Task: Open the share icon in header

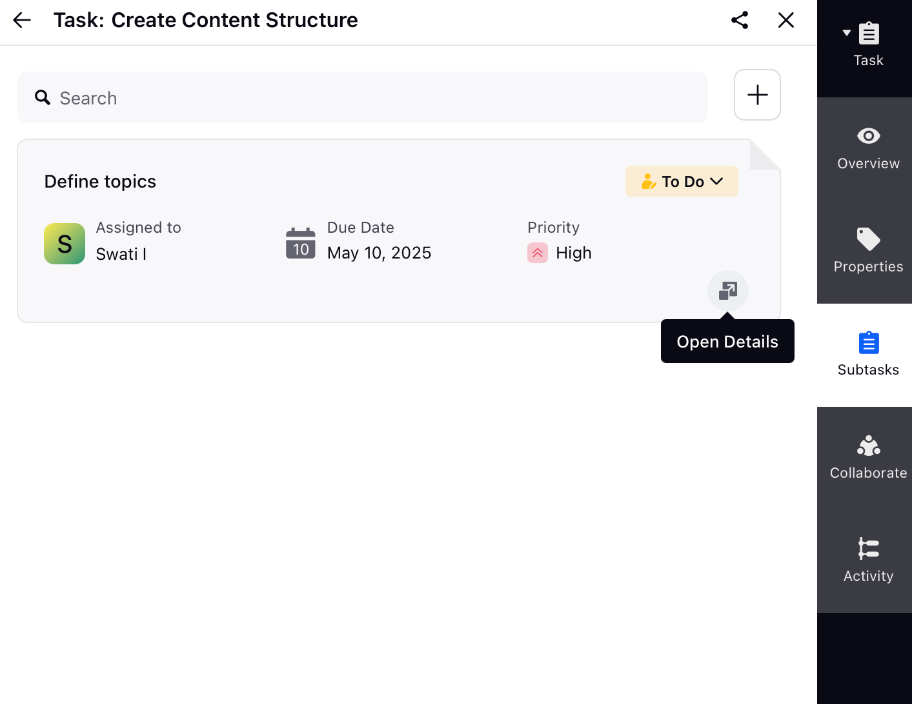Action: (x=740, y=20)
